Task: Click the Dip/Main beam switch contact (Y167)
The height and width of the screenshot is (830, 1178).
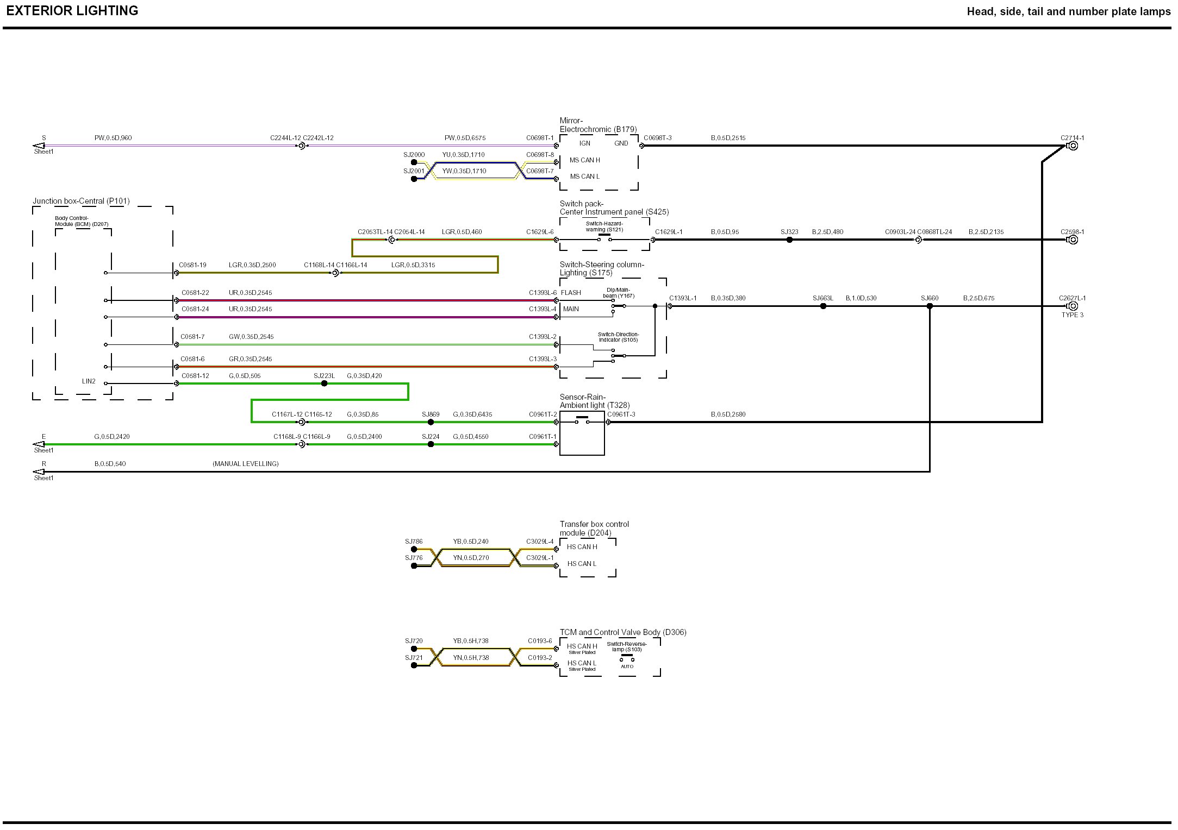Action: coord(619,306)
